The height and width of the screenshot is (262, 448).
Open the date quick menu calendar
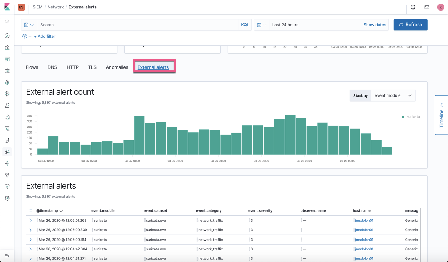coord(262,25)
